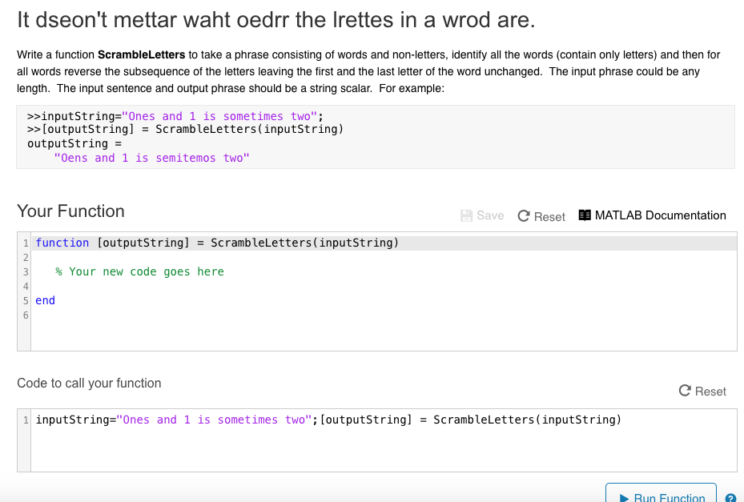Click the Run Function button
This screenshot has height=502, width=744.
(x=660, y=495)
